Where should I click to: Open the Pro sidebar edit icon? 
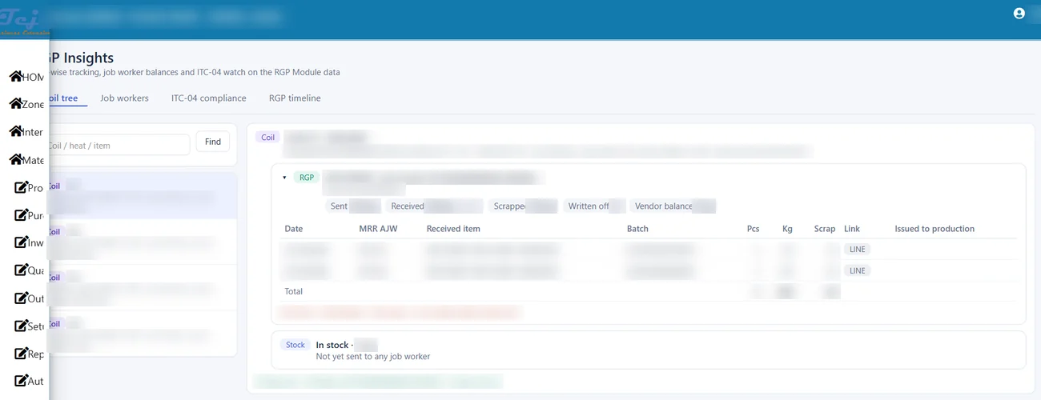[x=22, y=188]
